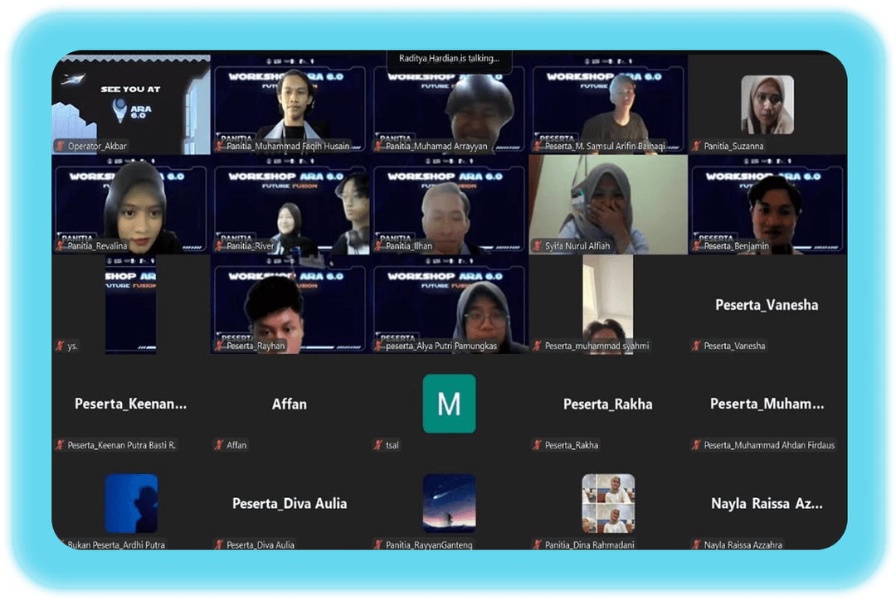
Task: Select Panitia_Ilhan's video tile
Action: point(449,205)
